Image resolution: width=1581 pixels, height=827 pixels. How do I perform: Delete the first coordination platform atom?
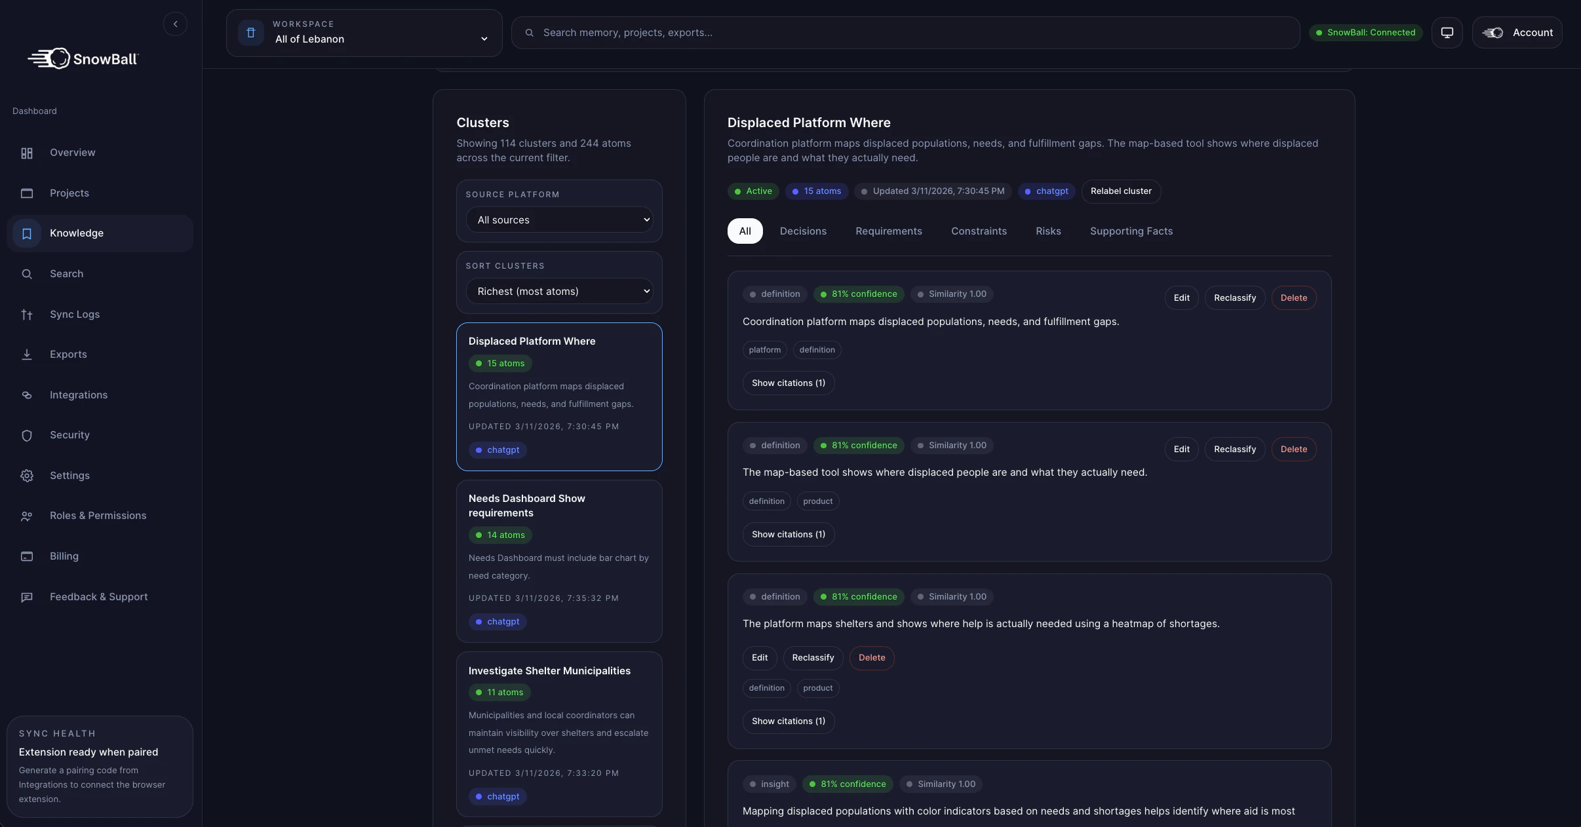tap(1293, 298)
